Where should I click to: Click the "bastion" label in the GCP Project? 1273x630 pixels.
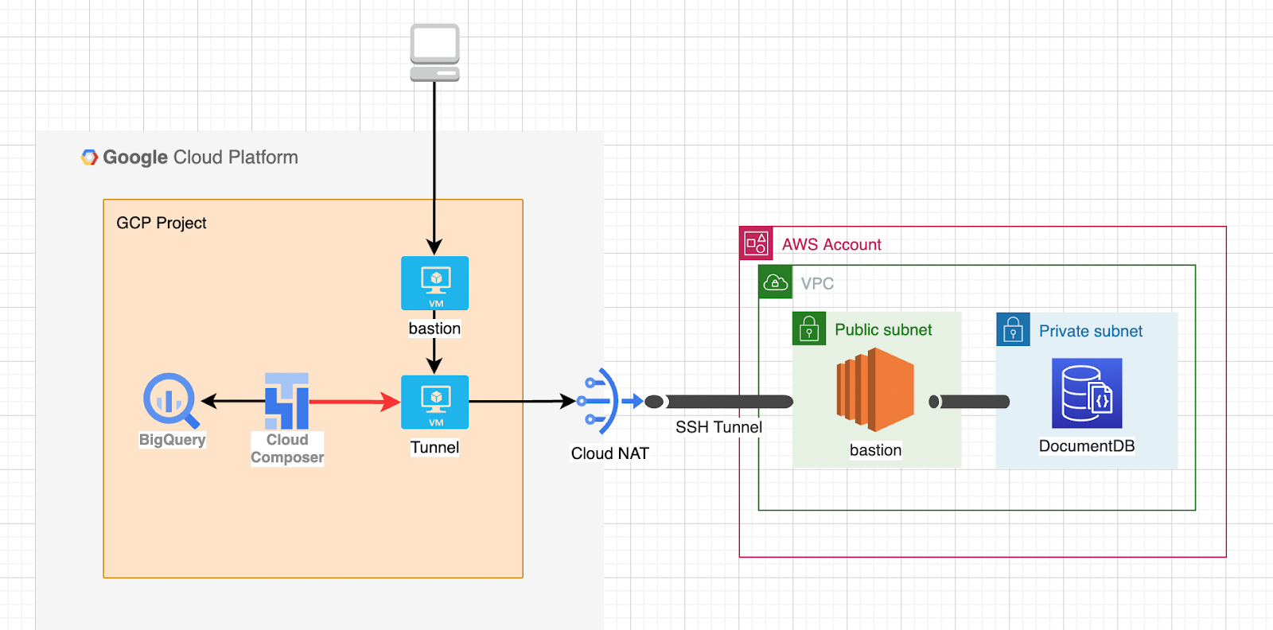click(434, 329)
